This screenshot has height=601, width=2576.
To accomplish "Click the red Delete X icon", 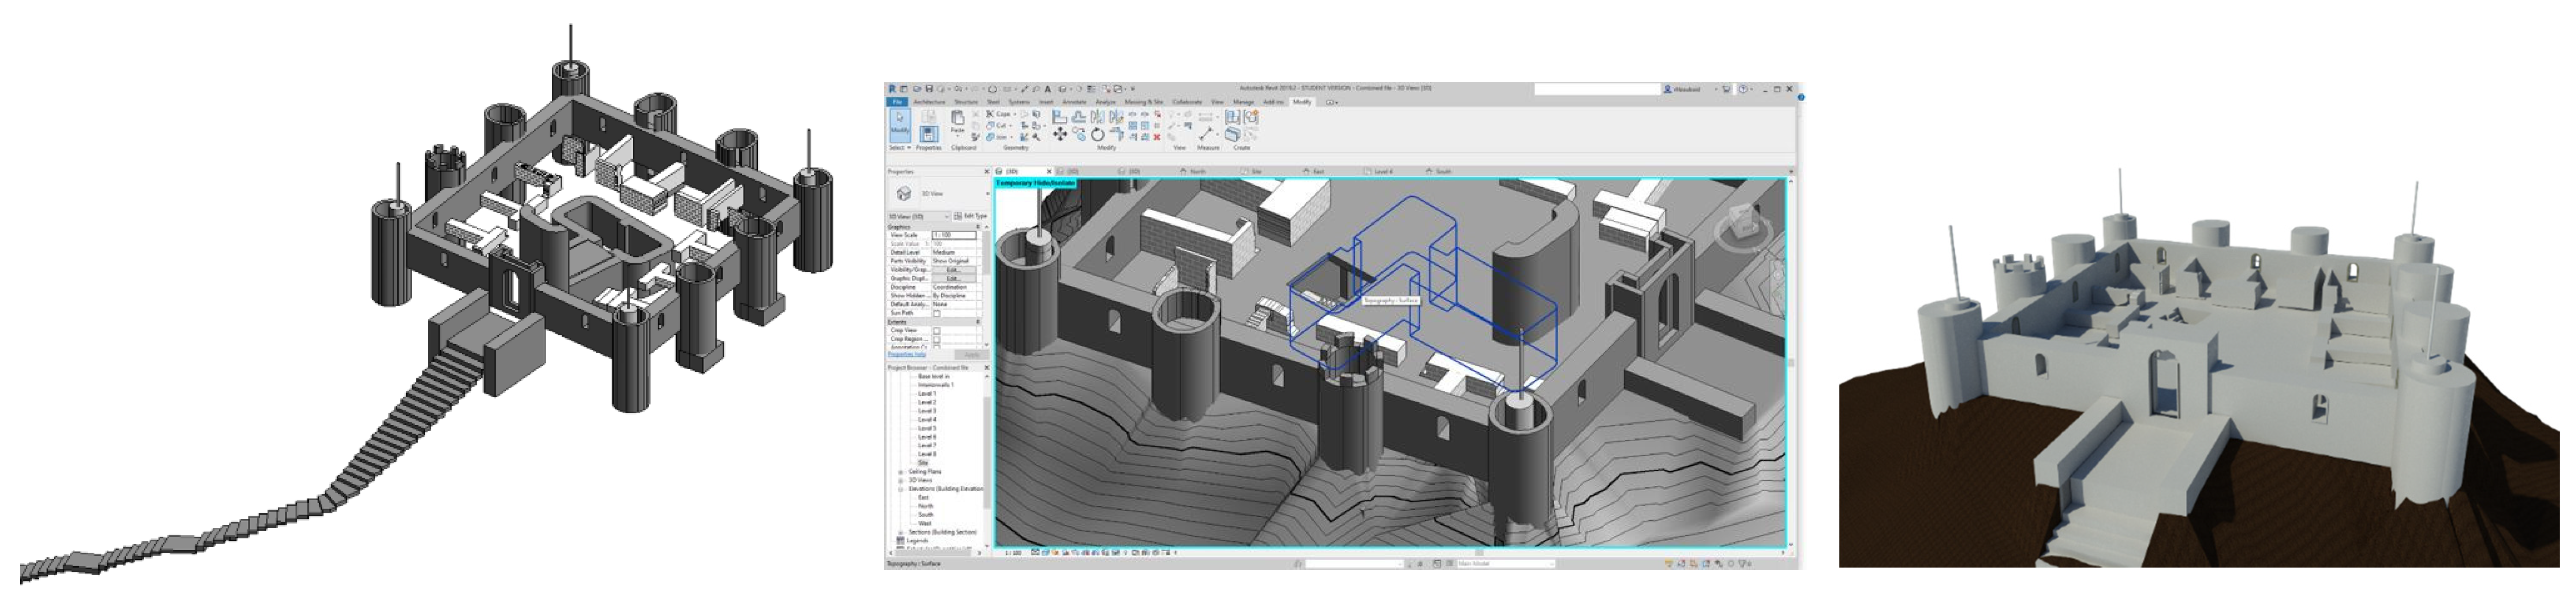I will point(1157,137).
